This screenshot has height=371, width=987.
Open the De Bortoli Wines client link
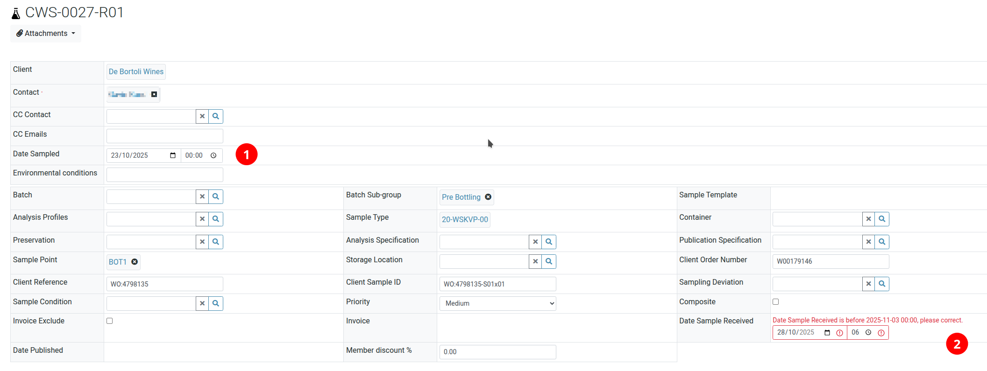tap(136, 72)
